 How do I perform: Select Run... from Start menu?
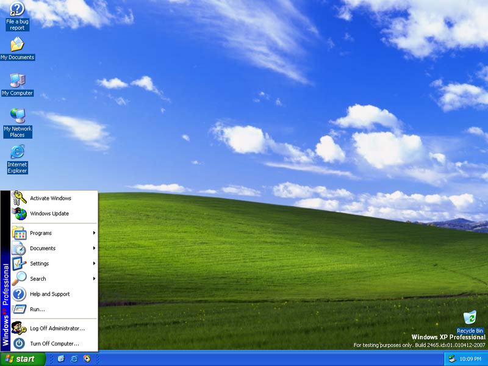coord(54,309)
